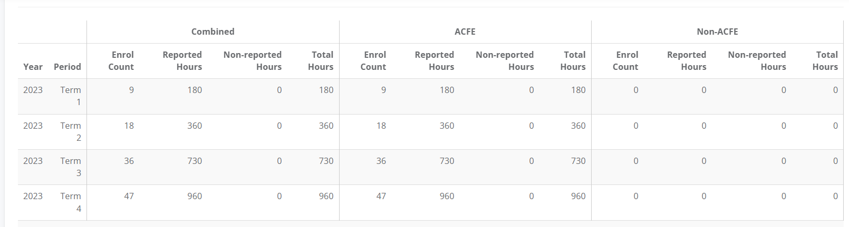
Task: Click Combined reported hours 360 for Term 2
Action: 195,126
